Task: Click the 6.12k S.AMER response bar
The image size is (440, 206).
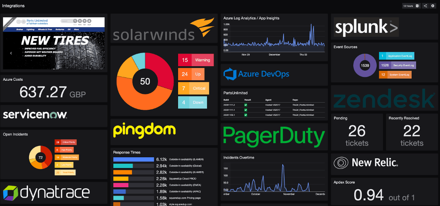Action: tap(134, 160)
